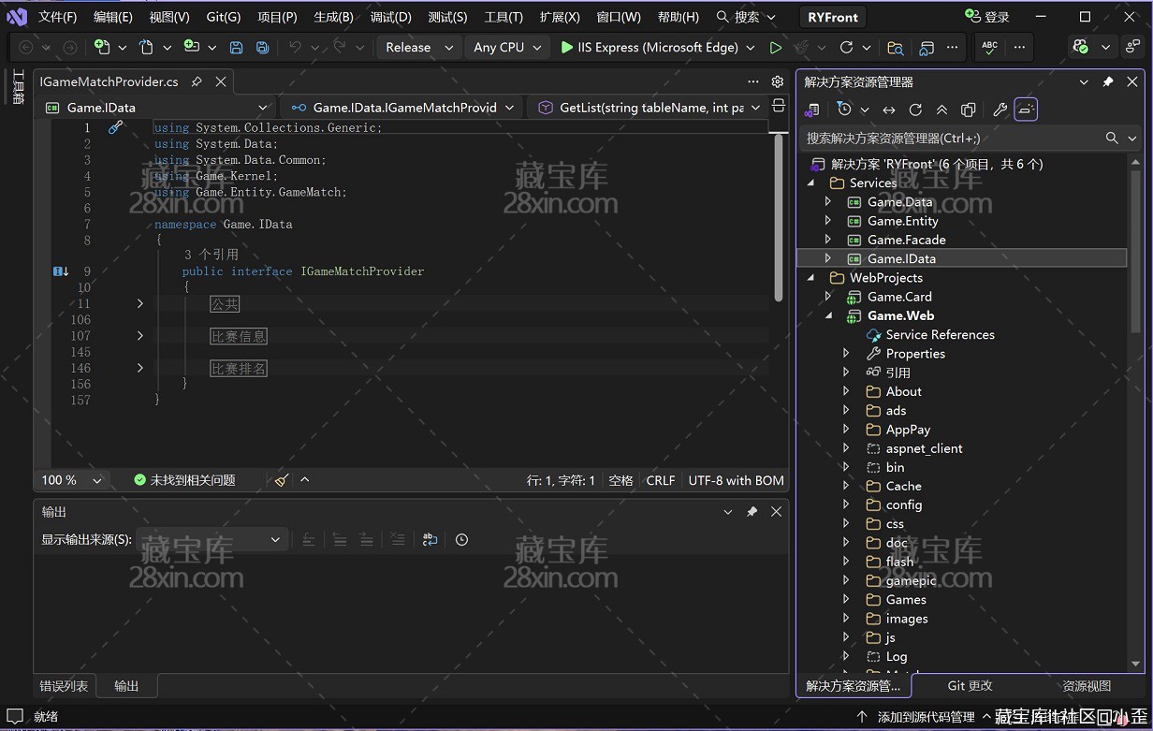Click the Solution Explorer properties wrench icon

(x=1000, y=110)
